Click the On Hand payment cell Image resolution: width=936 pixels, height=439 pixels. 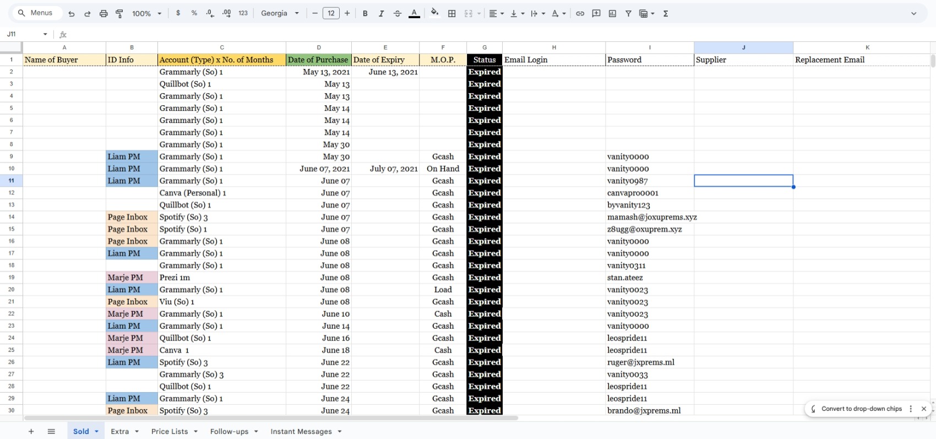pos(443,169)
